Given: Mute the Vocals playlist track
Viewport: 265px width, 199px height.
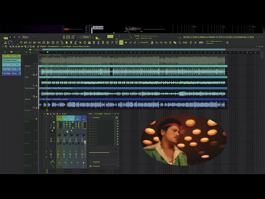Looking at the screenshot, I should (x=36, y=108).
